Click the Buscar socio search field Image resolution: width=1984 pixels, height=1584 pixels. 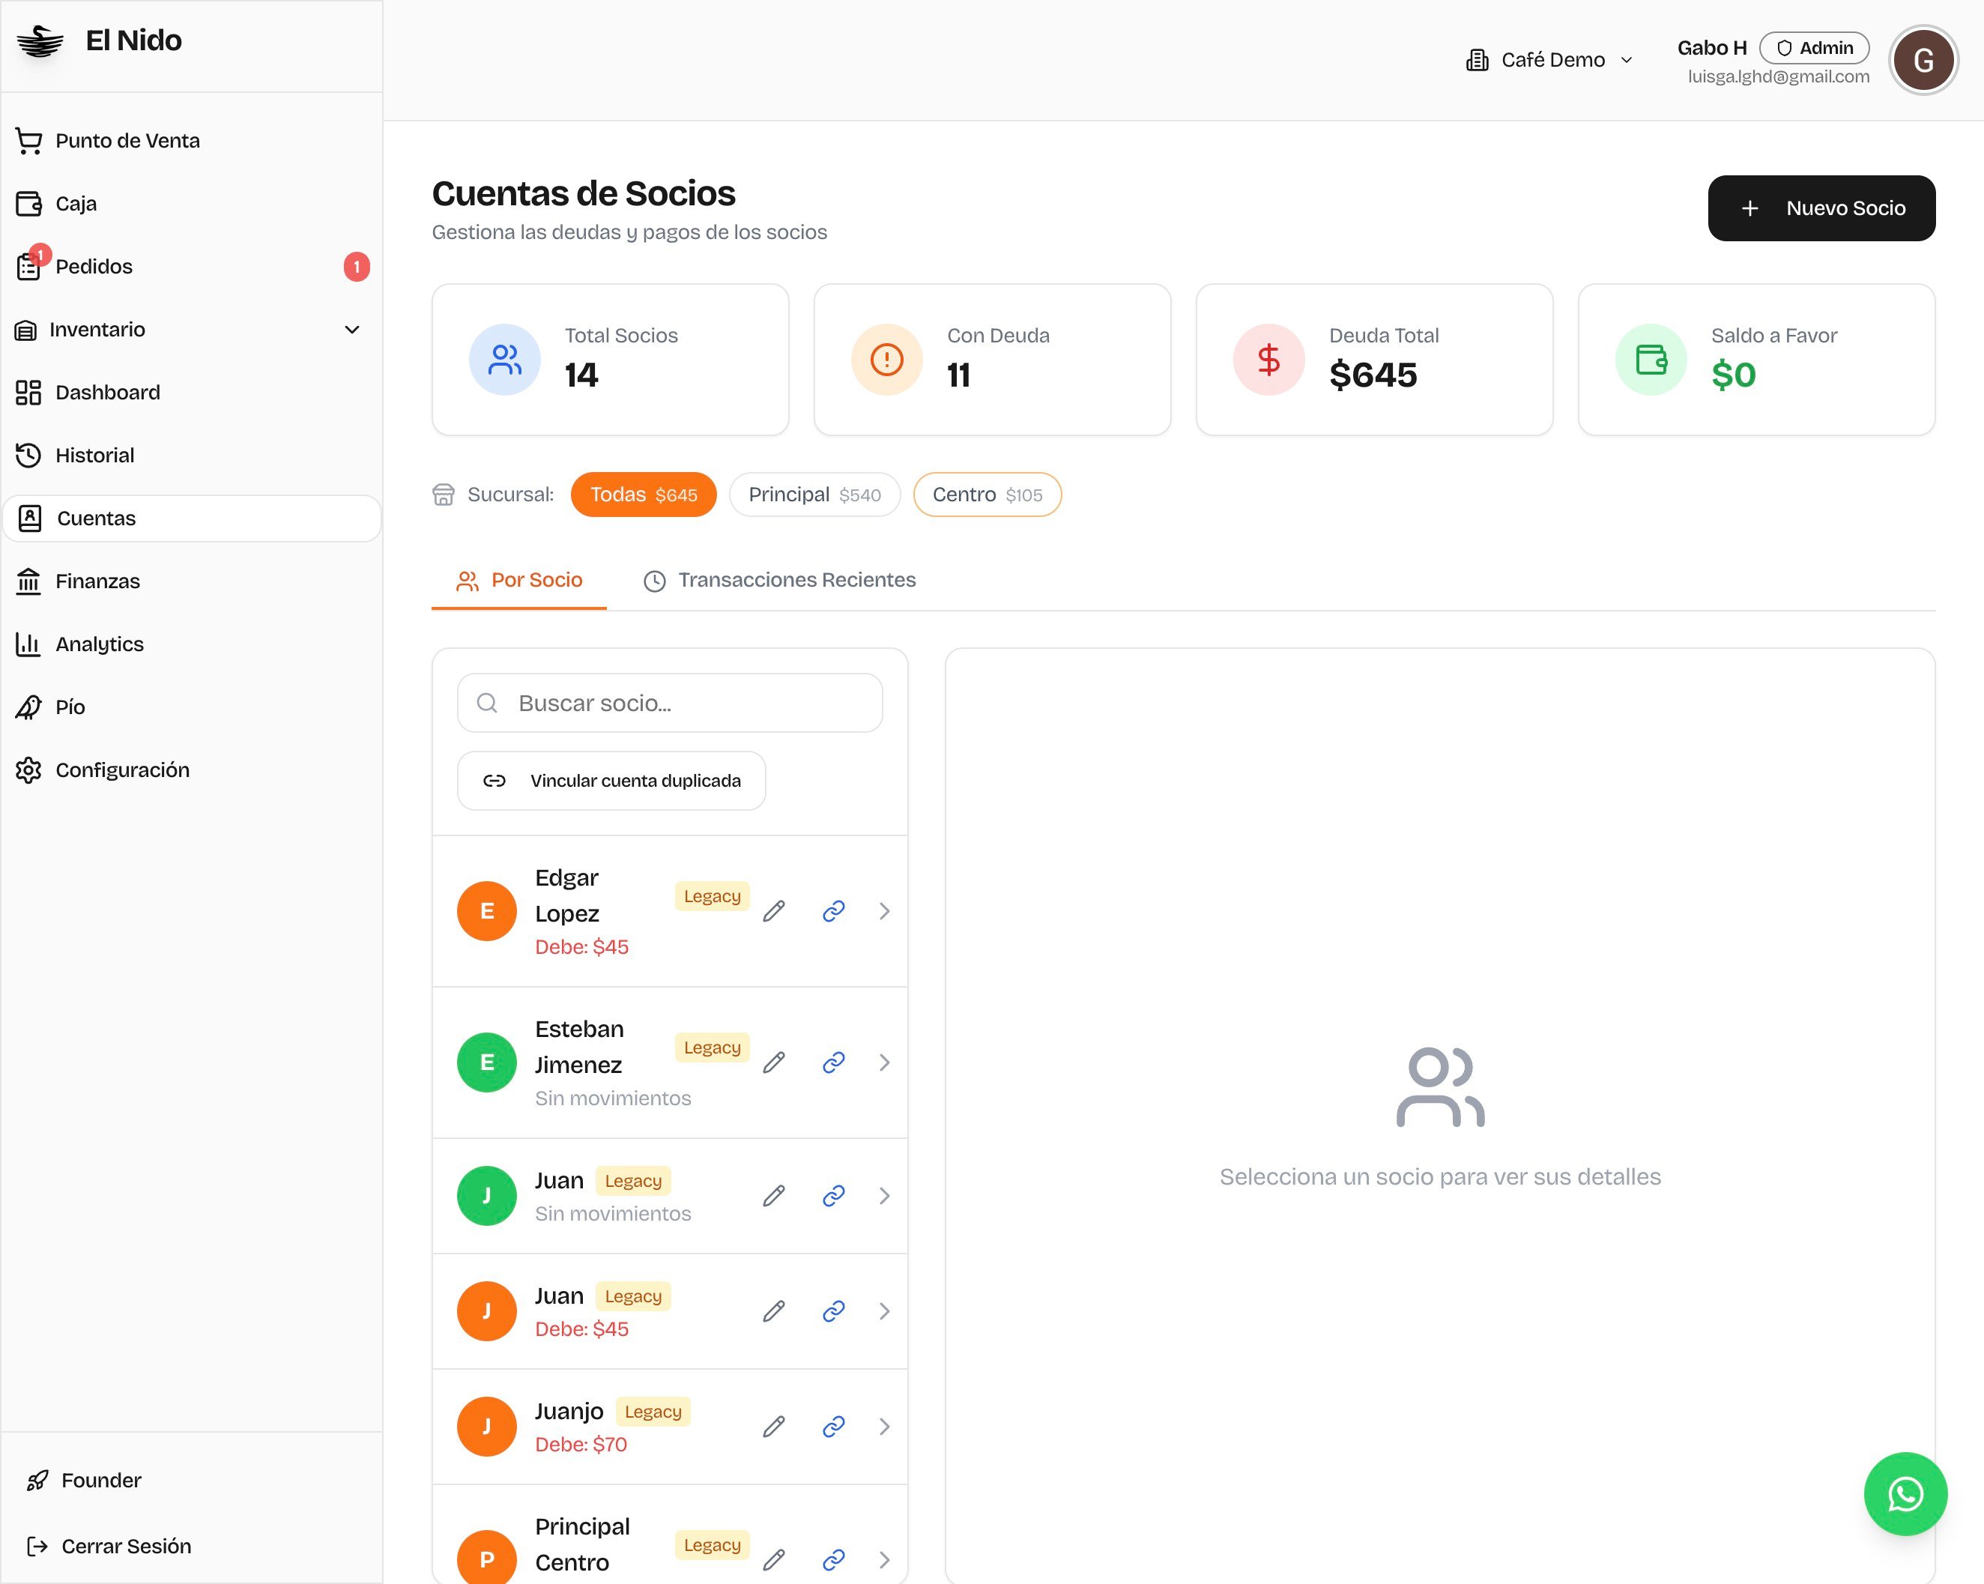click(x=670, y=703)
